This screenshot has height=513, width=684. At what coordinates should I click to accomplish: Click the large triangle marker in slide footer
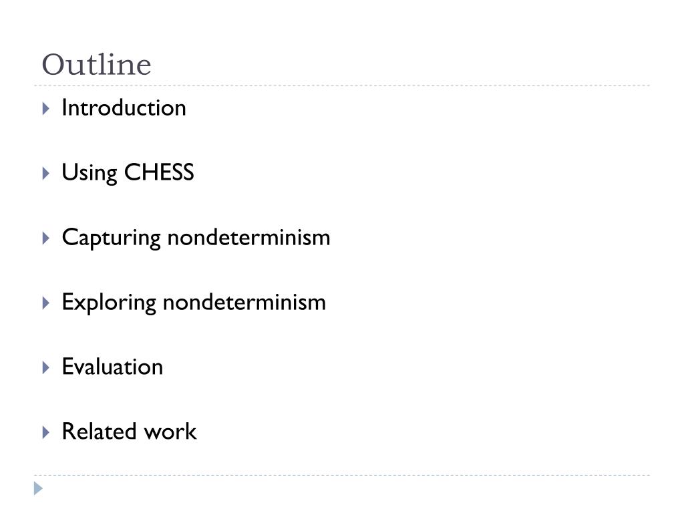[x=38, y=488]
